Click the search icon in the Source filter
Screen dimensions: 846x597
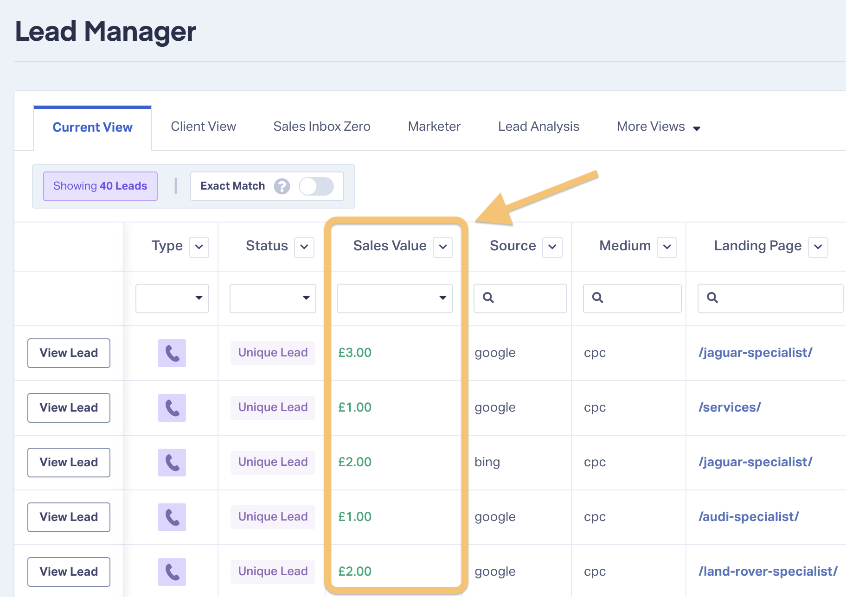[x=488, y=298]
